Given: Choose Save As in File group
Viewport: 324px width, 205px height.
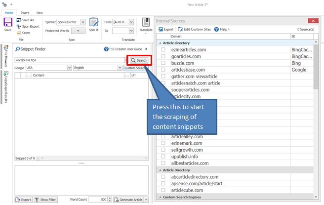Looking at the screenshot, I should (x=25, y=20).
